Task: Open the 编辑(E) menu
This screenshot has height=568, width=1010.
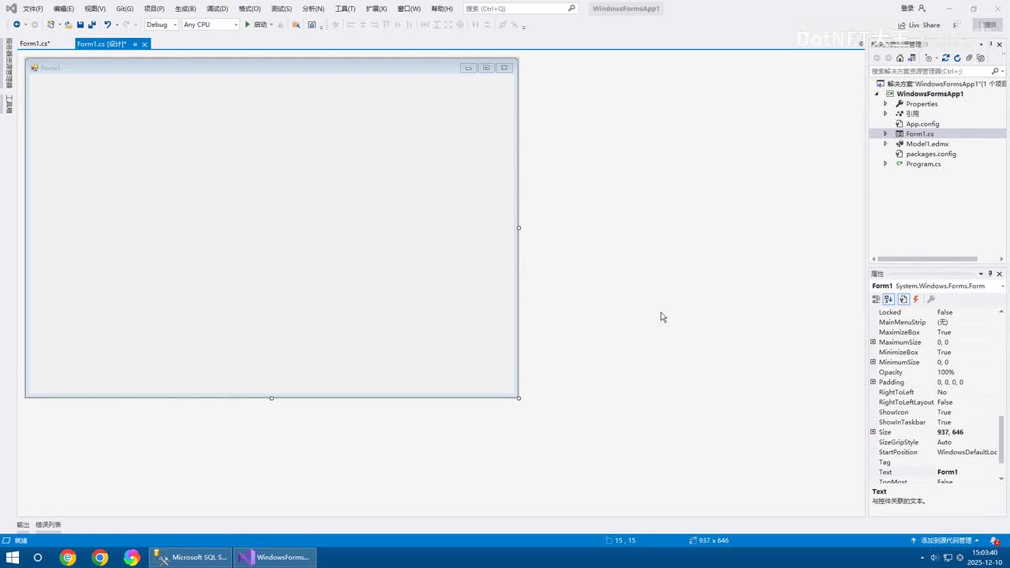Action: pyautogui.click(x=64, y=9)
